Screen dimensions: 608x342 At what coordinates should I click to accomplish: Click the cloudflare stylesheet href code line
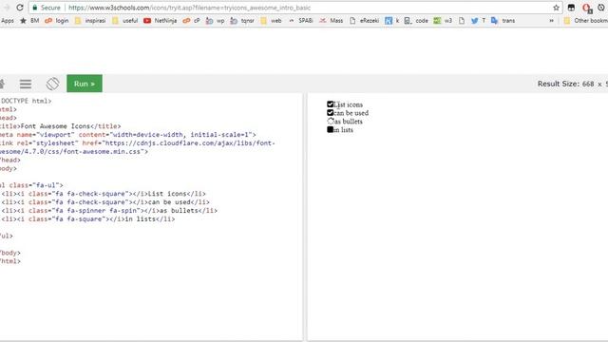pyautogui.click(x=137, y=143)
